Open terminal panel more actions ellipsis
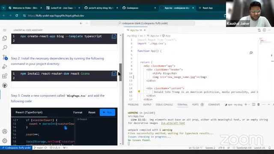This screenshot has width=274, height=154. click(264, 104)
